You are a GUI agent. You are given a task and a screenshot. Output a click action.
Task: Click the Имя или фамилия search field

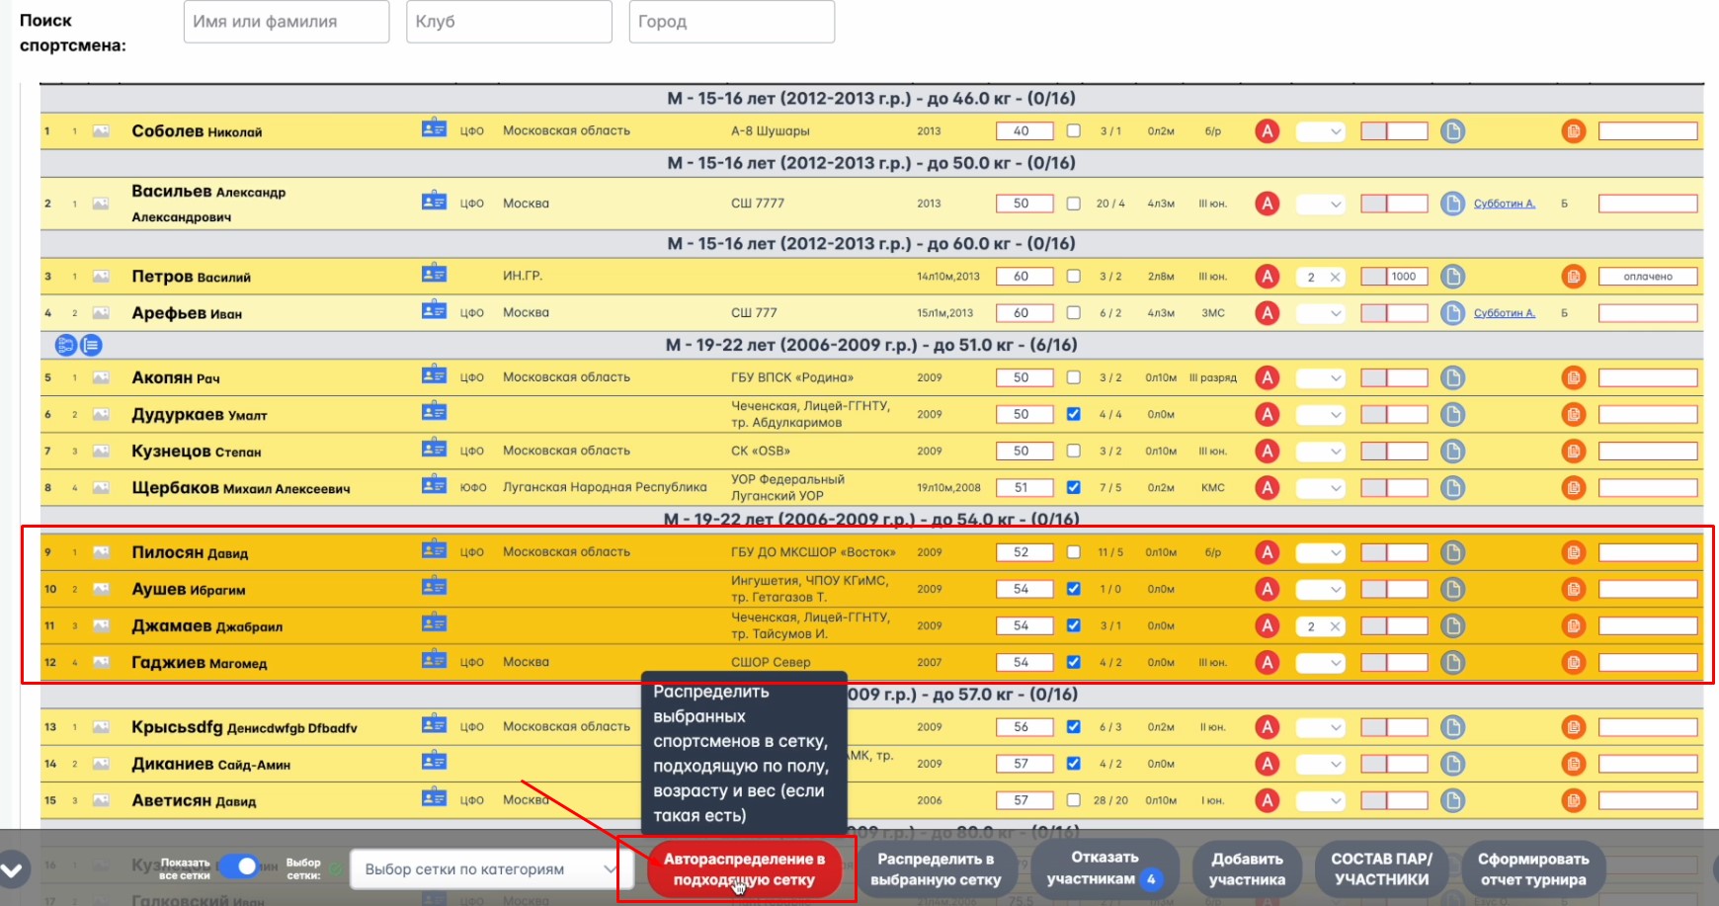(x=285, y=22)
